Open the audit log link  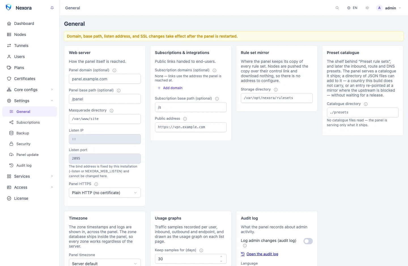click(260, 254)
